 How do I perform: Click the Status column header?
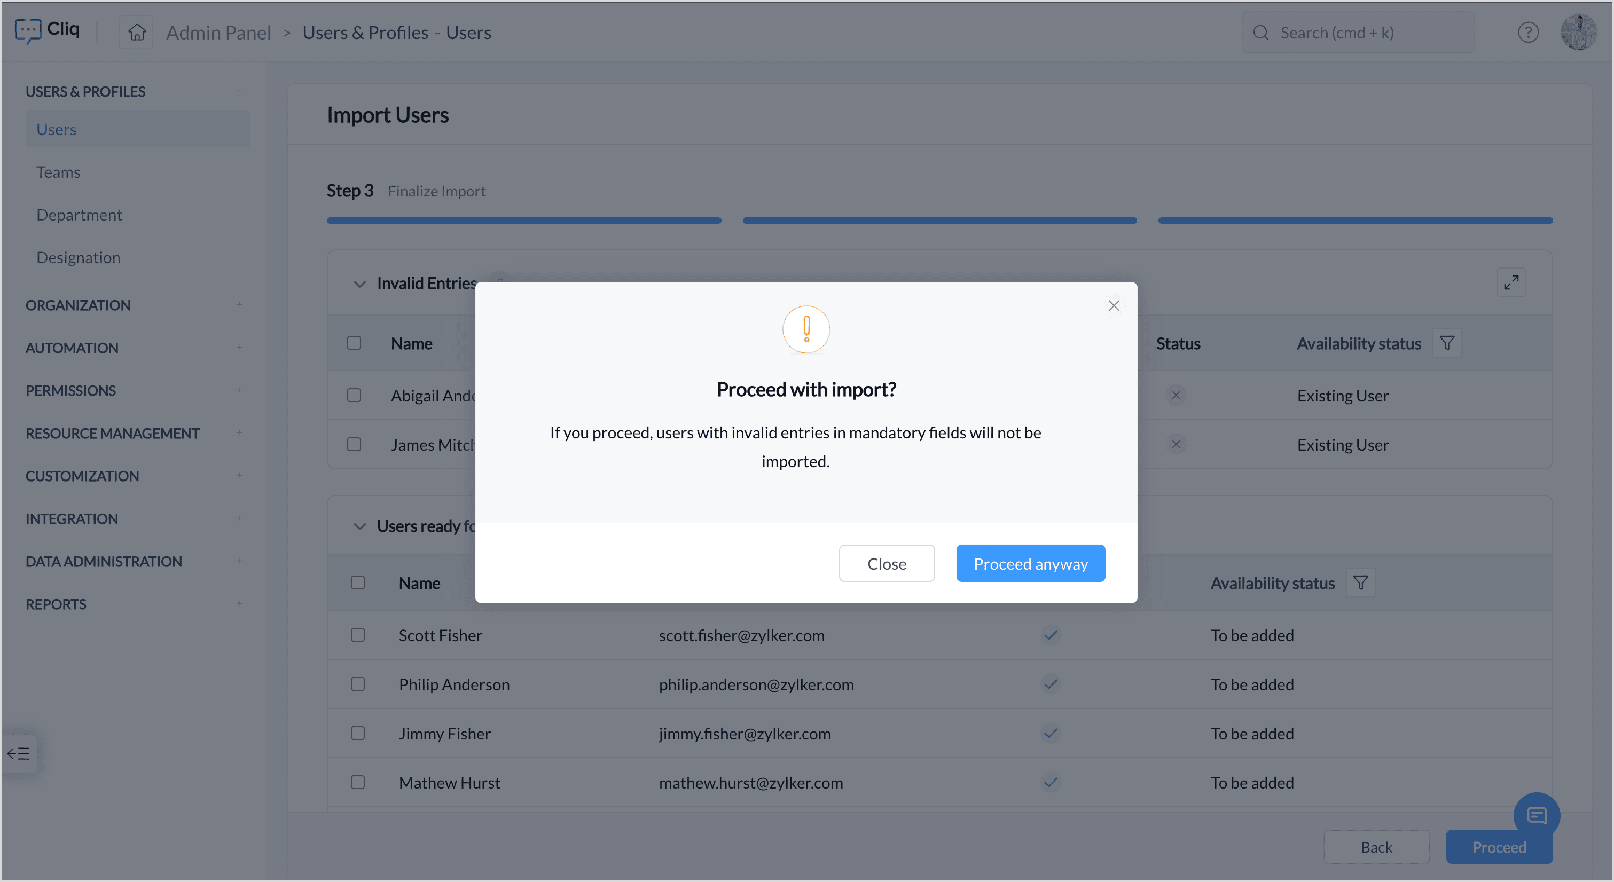[x=1178, y=343]
